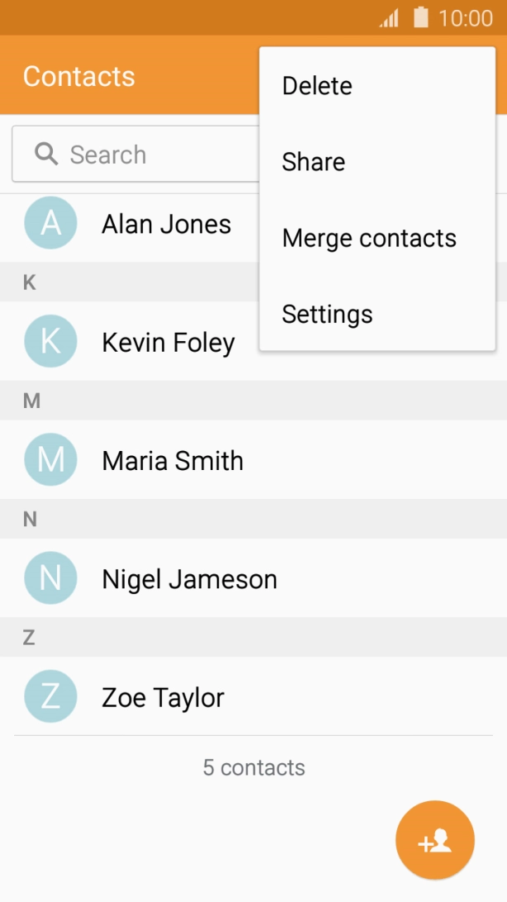Open Settings from the menu

click(327, 313)
